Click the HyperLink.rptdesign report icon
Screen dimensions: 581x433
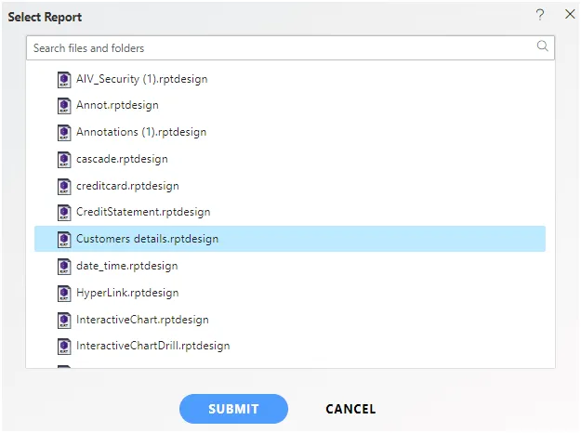point(64,294)
